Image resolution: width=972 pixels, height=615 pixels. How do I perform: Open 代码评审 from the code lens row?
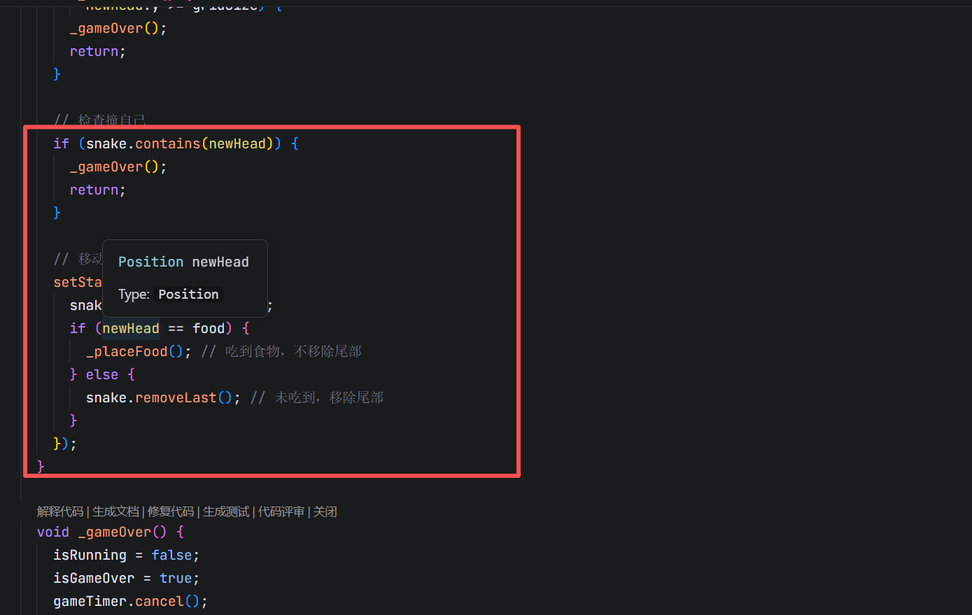[x=281, y=511]
